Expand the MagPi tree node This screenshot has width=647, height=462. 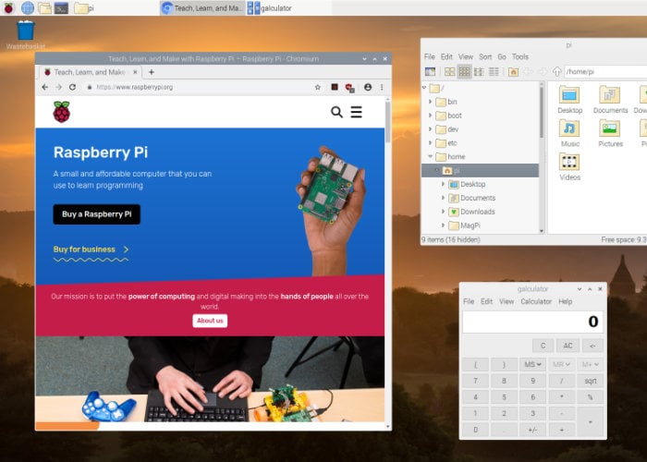tap(443, 225)
